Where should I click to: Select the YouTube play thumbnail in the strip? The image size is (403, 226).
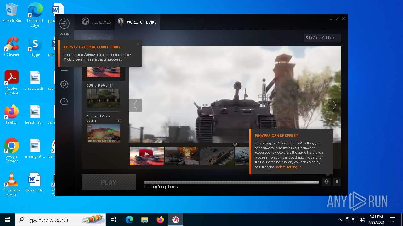point(147,156)
